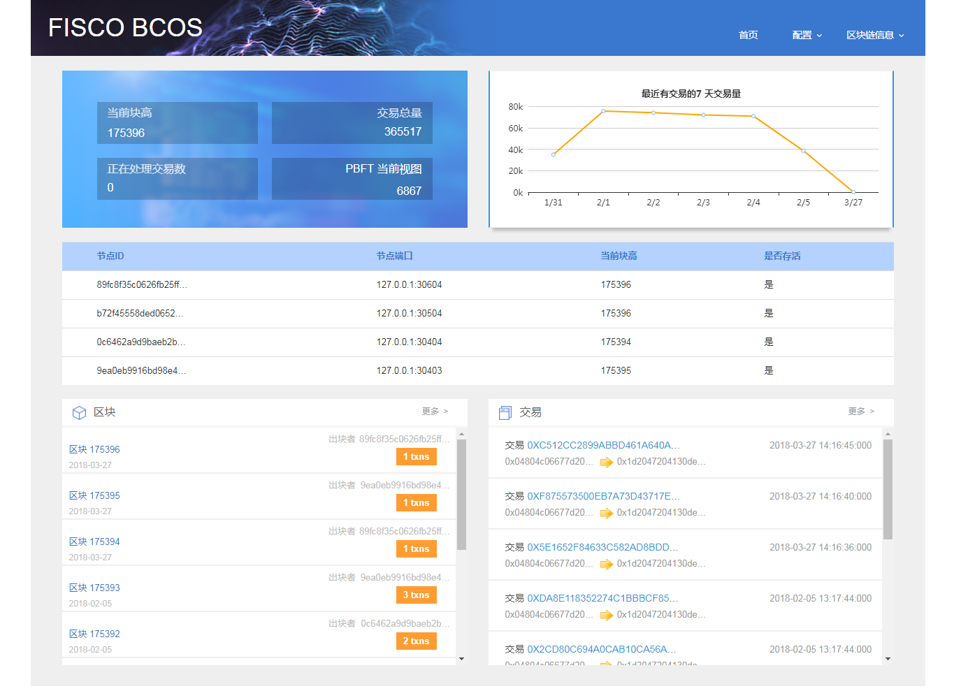Click timestamp 2018-03-27 14:16:45:000

point(821,445)
